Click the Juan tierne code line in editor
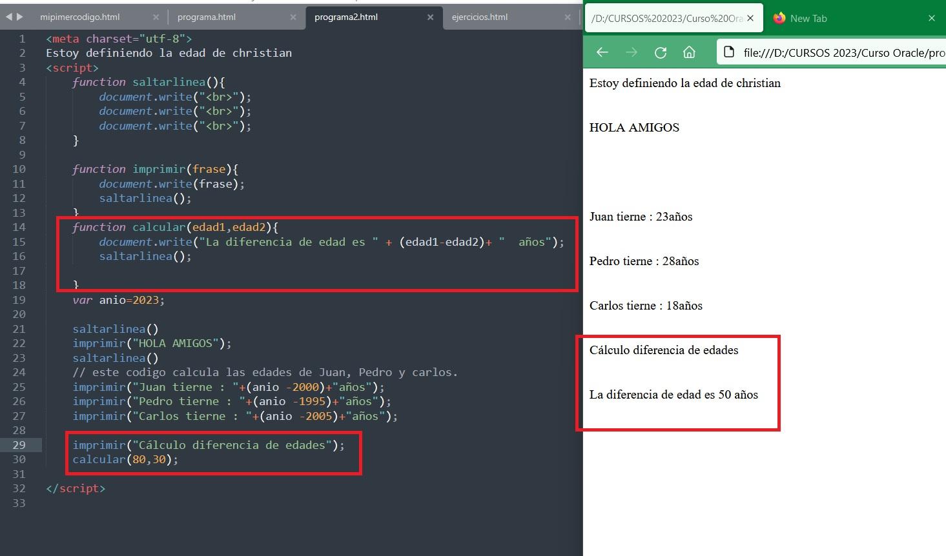 click(x=229, y=387)
